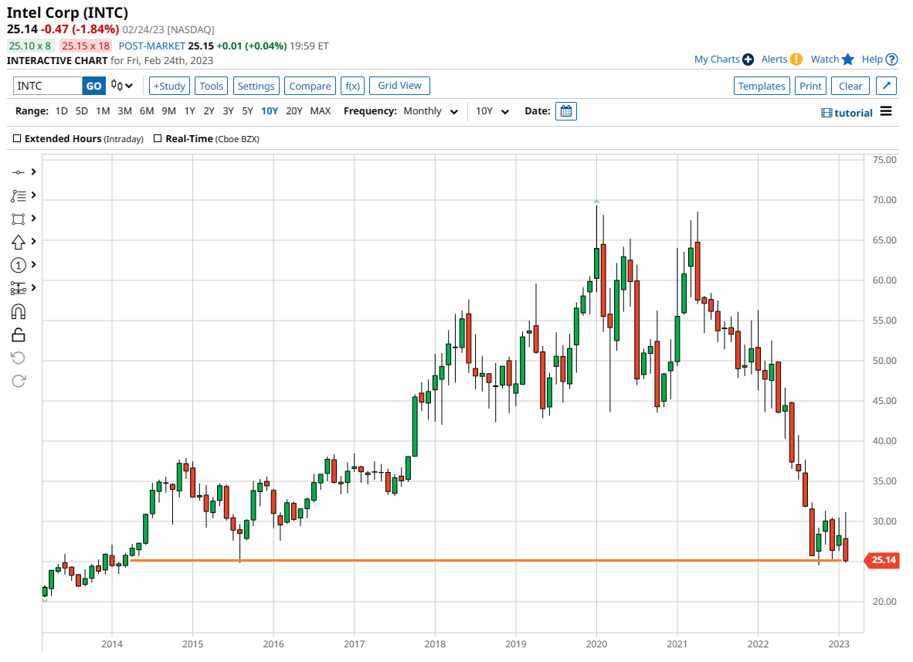Select the up arrow marker tool
The width and height of the screenshot is (913, 662).
(18, 243)
